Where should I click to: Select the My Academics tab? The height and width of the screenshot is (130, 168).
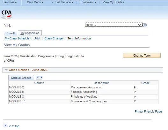pos(30,33)
